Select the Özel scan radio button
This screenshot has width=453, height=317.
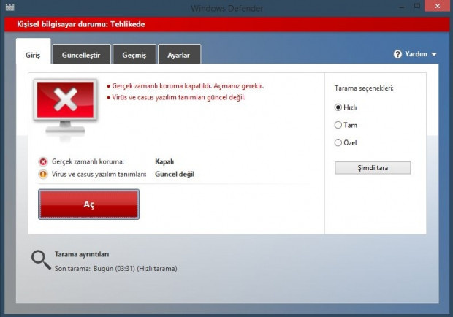pos(338,142)
